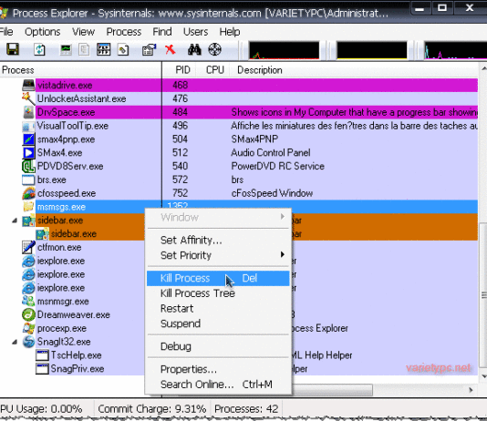Select the child sidebar.exe process
The width and height of the screenshot is (487, 421).
pyautogui.click(x=74, y=234)
